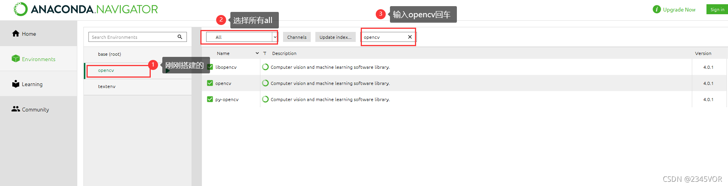The height and width of the screenshot is (186, 728).
Task: Click the libopencv version 4.0.1 cell
Action: tap(708, 67)
